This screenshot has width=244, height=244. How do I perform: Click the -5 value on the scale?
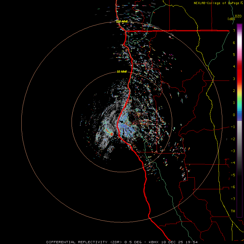coord(233,175)
